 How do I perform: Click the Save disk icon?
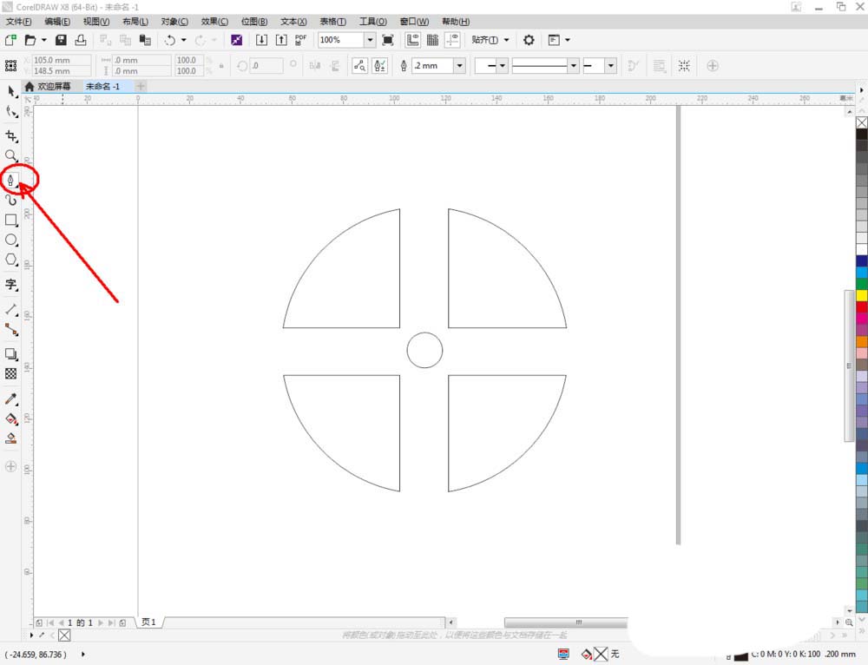(61, 40)
